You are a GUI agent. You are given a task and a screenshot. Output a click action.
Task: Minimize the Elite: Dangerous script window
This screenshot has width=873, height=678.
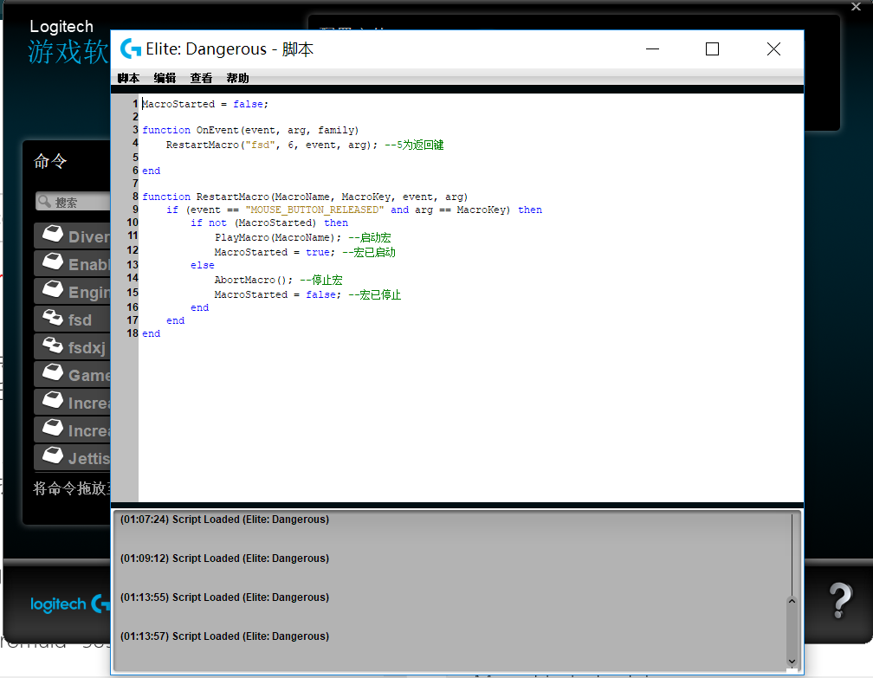[652, 49]
